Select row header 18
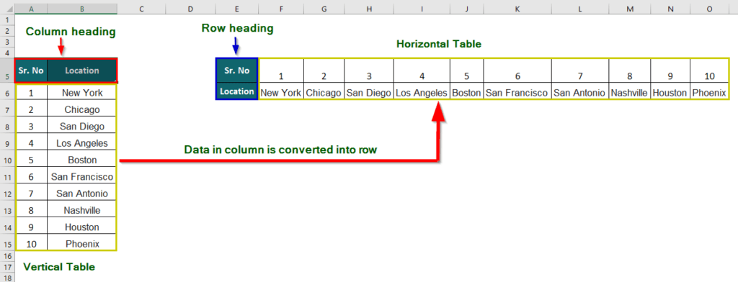 point(7,278)
